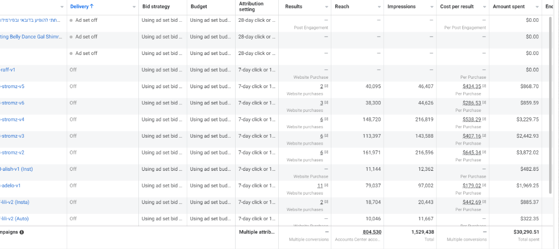
Task: Sort by the Delivery column header
Action: point(82,6)
